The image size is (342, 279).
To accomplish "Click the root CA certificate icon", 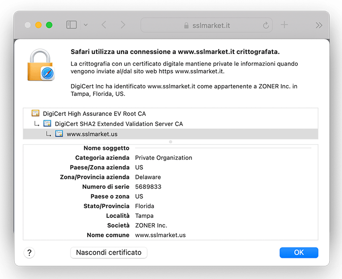I will pyautogui.click(x=35, y=113).
